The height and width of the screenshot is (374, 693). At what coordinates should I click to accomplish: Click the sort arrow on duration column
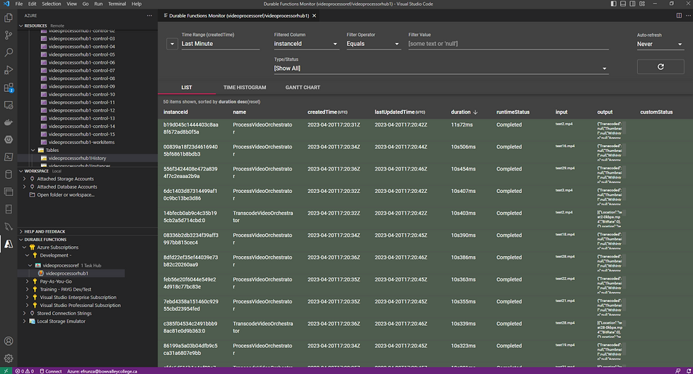coord(475,112)
